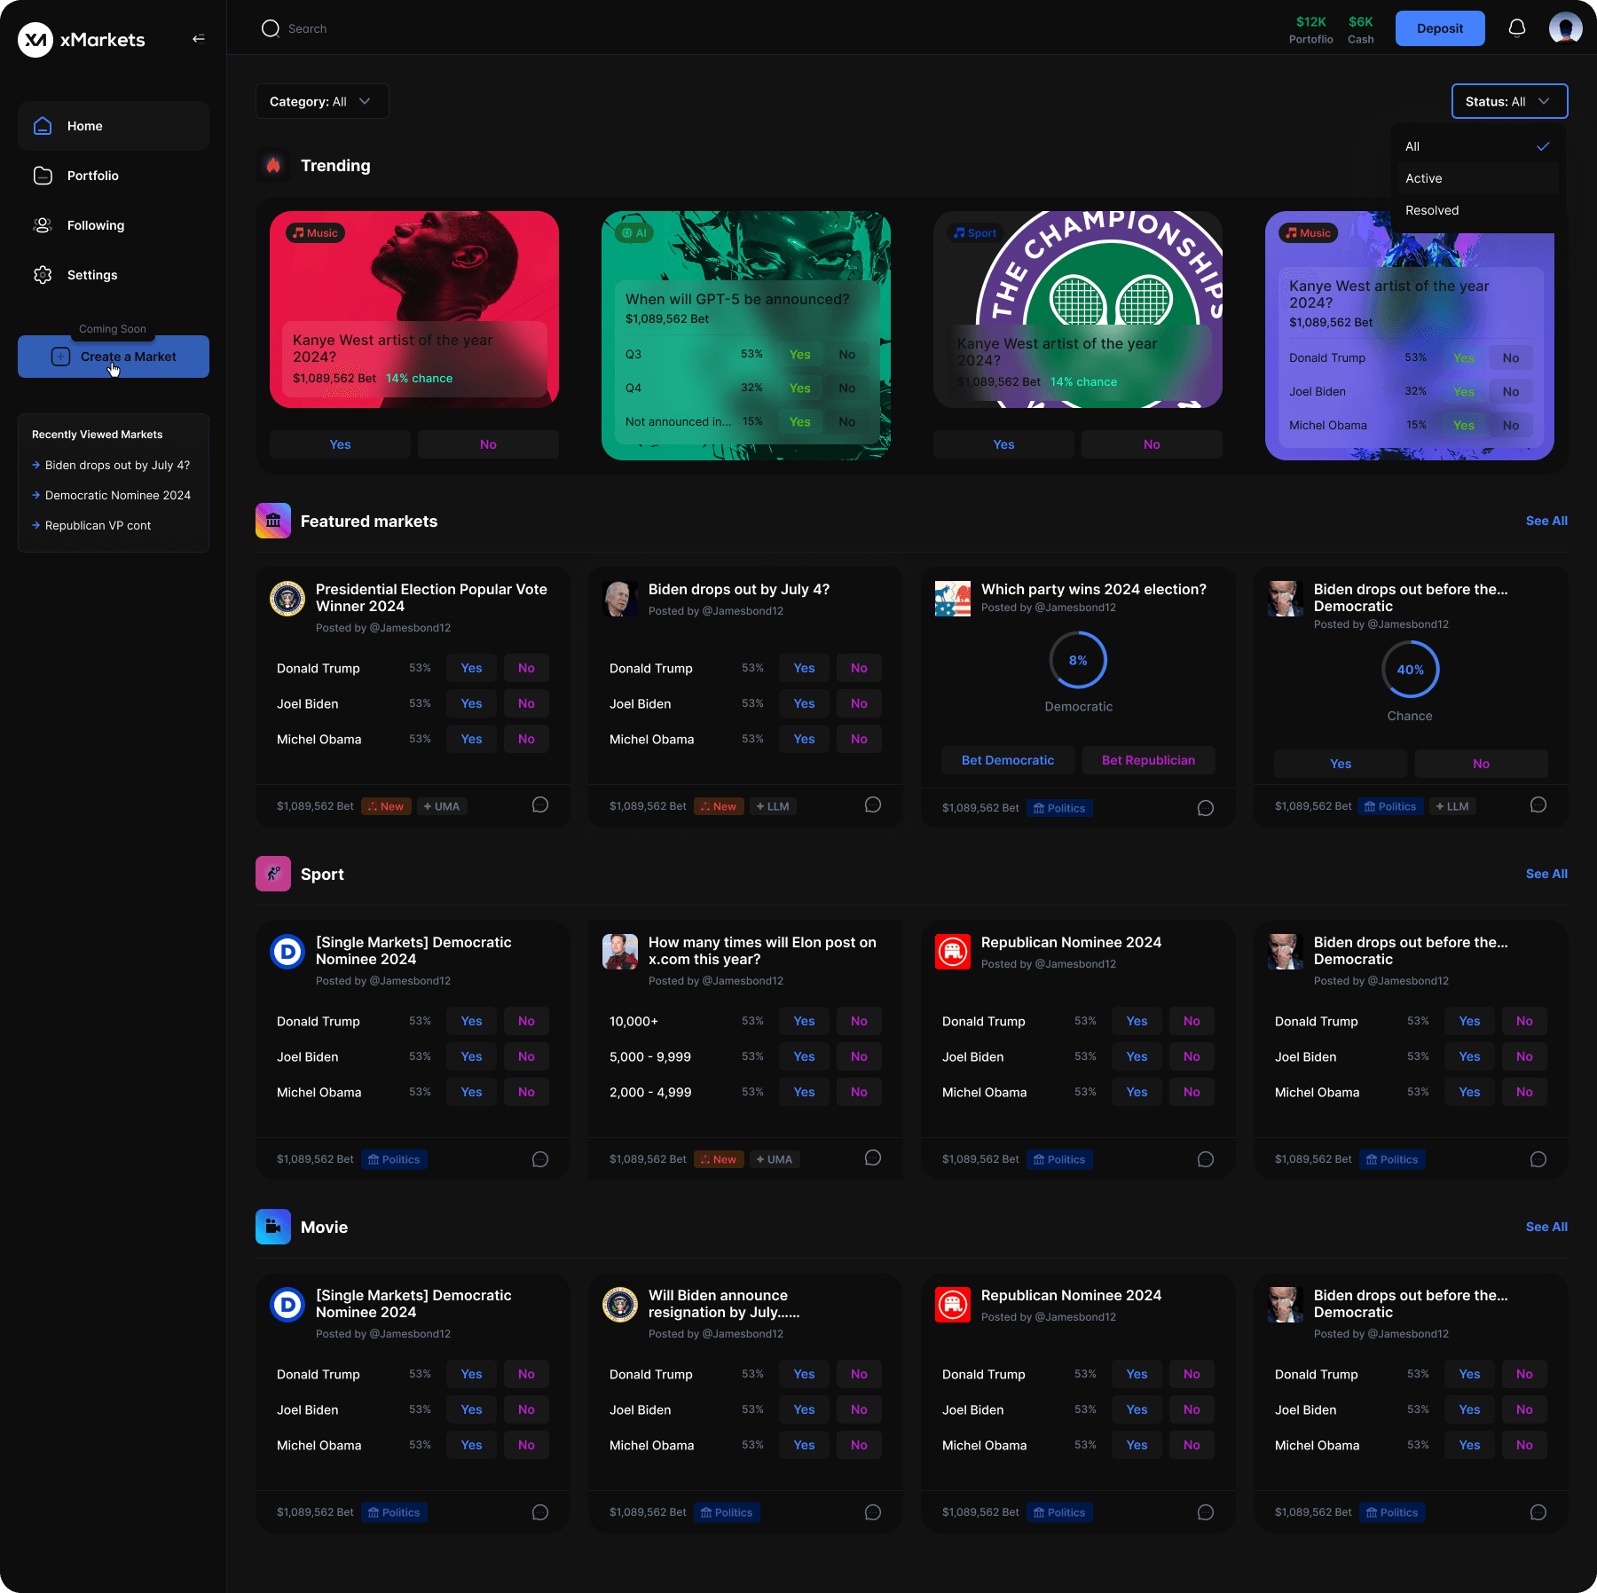Click the Sport section icon
This screenshot has height=1593, width=1597.
pyautogui.click(x=273, y=874)
